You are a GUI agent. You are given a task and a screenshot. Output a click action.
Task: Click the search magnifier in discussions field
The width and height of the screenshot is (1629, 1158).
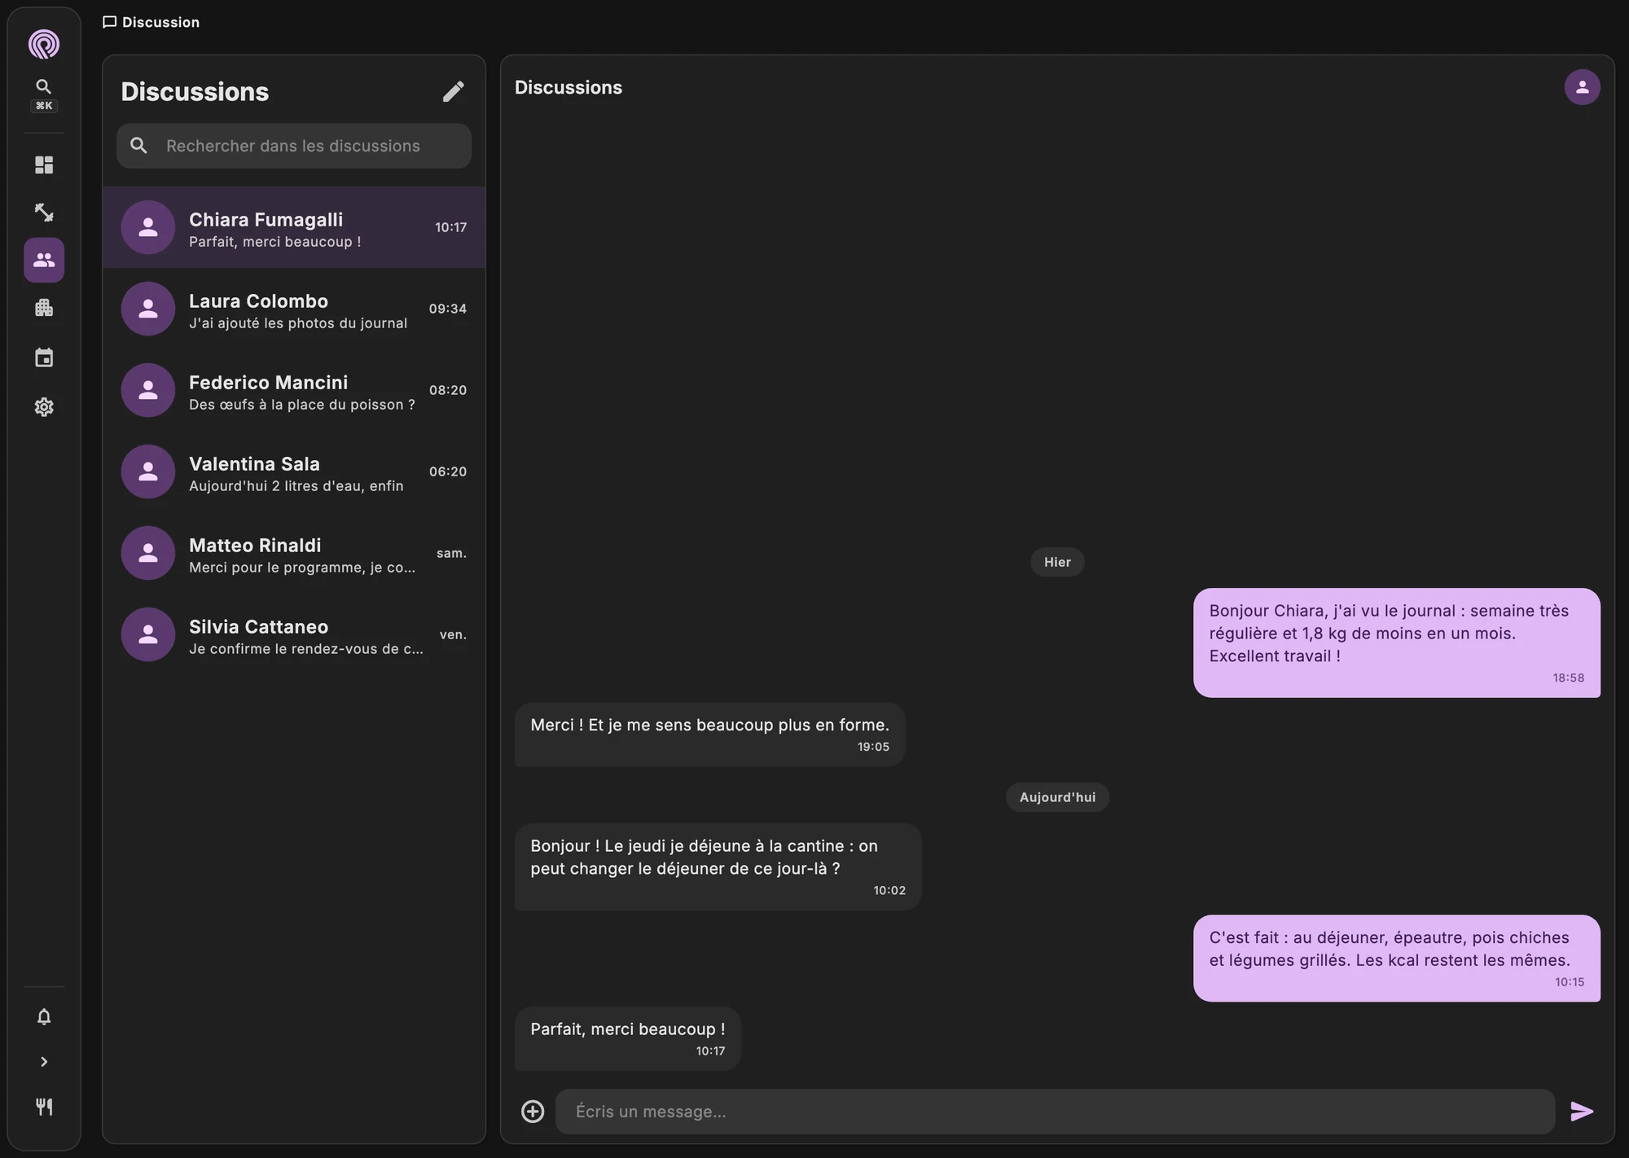(x=139, y=146)
